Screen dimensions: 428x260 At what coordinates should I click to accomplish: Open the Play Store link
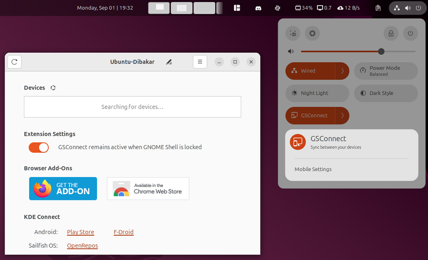click(x=80, y=232)
